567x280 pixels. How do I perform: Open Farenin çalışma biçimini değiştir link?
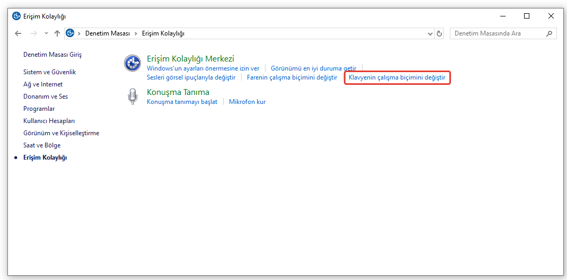292,77
